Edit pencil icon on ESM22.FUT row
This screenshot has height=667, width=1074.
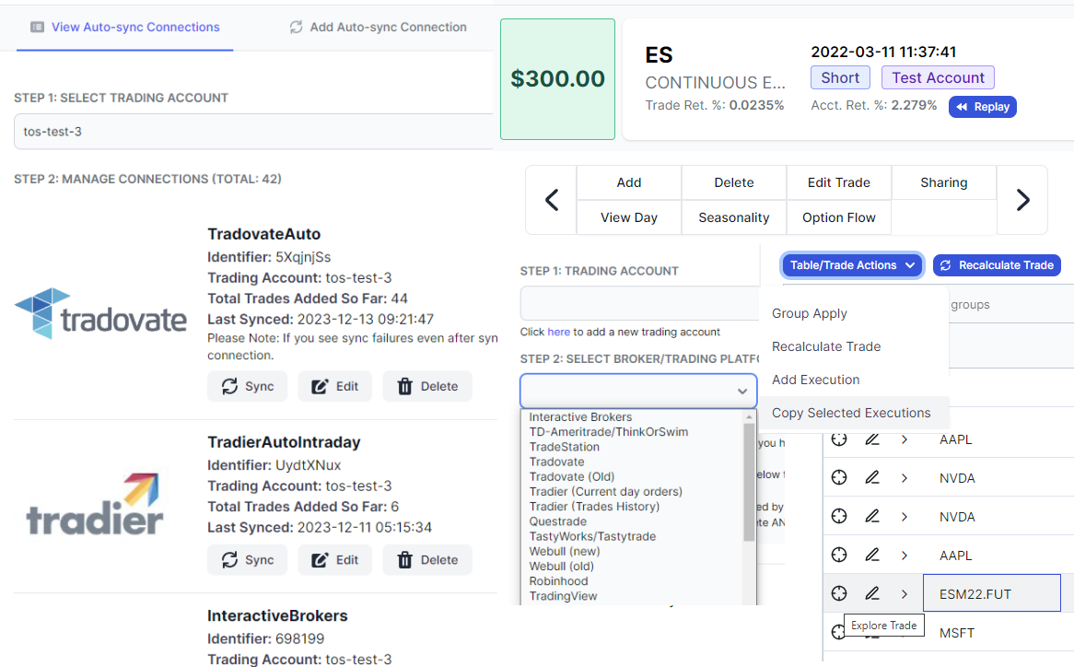pos(872,593)
